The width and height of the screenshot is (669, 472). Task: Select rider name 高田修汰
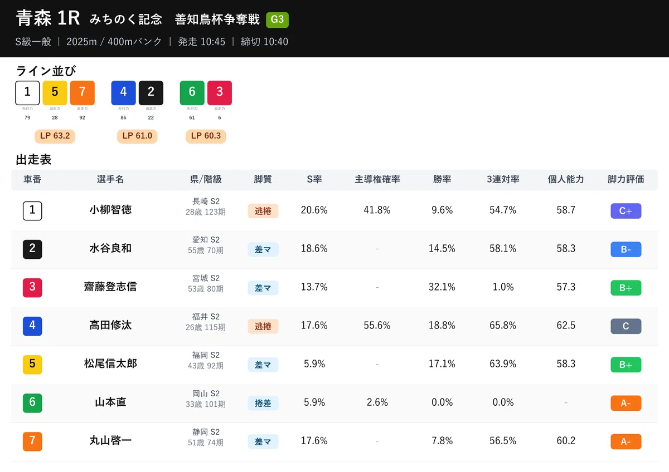click(x=110, y=326)
